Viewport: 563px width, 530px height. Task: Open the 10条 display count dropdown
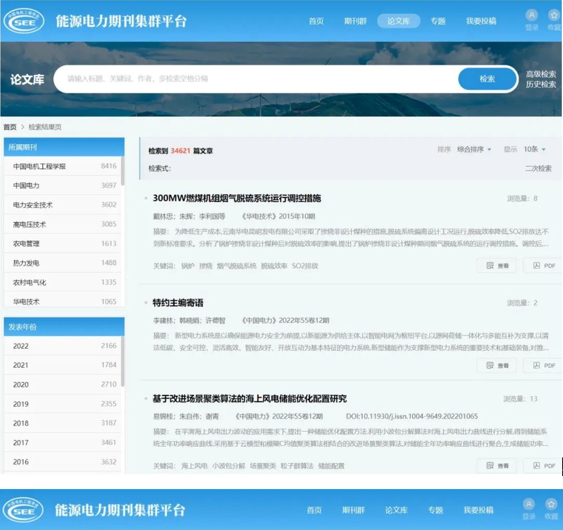[534, 149]
